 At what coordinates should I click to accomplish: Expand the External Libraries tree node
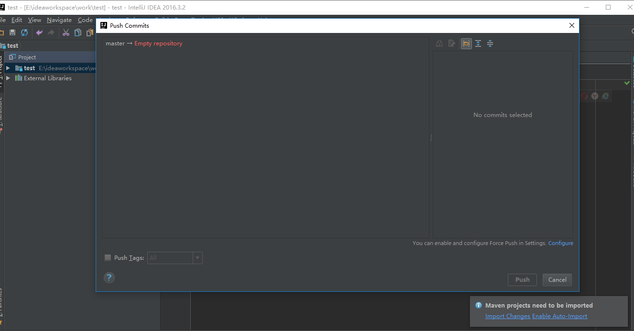[8, 78]
